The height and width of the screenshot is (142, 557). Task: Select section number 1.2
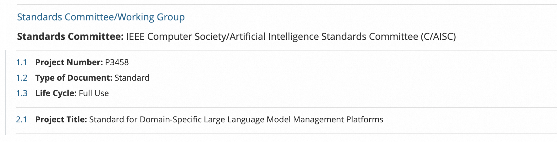click(x=22, y=78)
